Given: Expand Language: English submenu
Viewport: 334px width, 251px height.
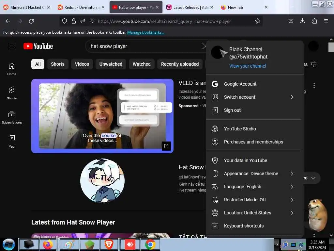Looking at the screenshot, I should [292, 187].
